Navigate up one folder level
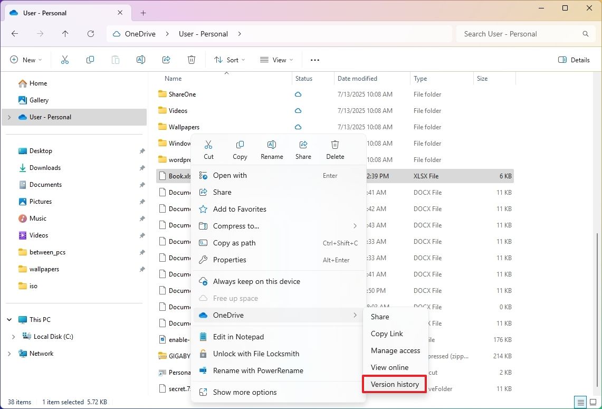The height and width of the screenshot is (409, 602). point(65,33)
